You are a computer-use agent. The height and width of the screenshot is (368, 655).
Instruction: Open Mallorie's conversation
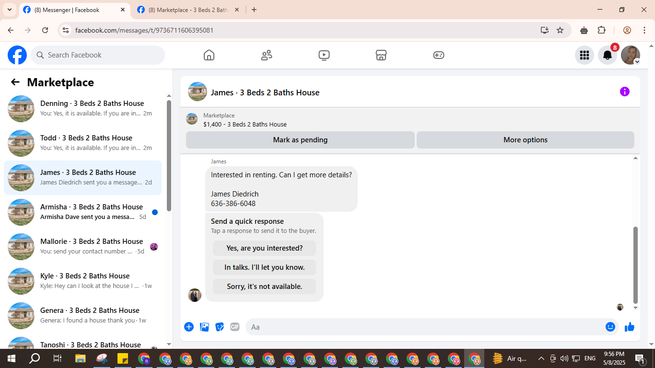coord(82,247)
